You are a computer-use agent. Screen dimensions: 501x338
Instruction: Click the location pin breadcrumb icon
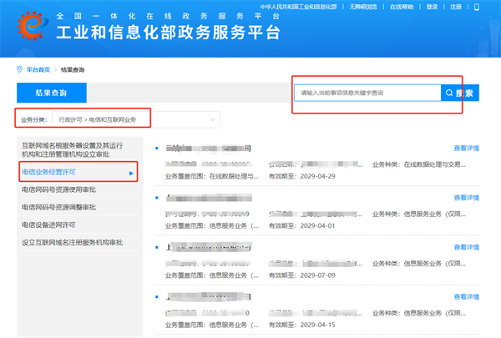[x=19, y=69]
